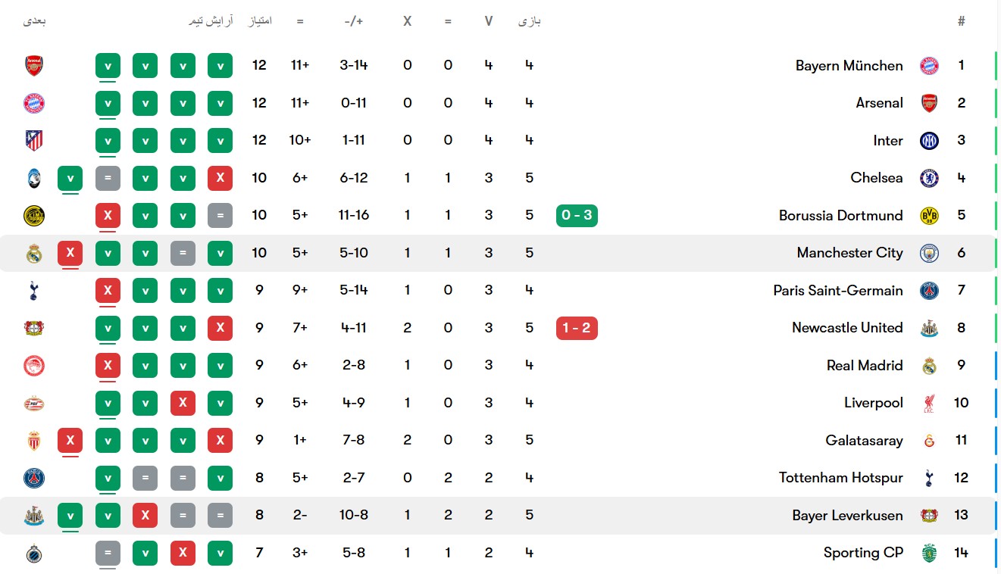Click Chelsea's red loss badge in form column
Viewport: 1001px width, 574px height.
click(x=220, y=178)
